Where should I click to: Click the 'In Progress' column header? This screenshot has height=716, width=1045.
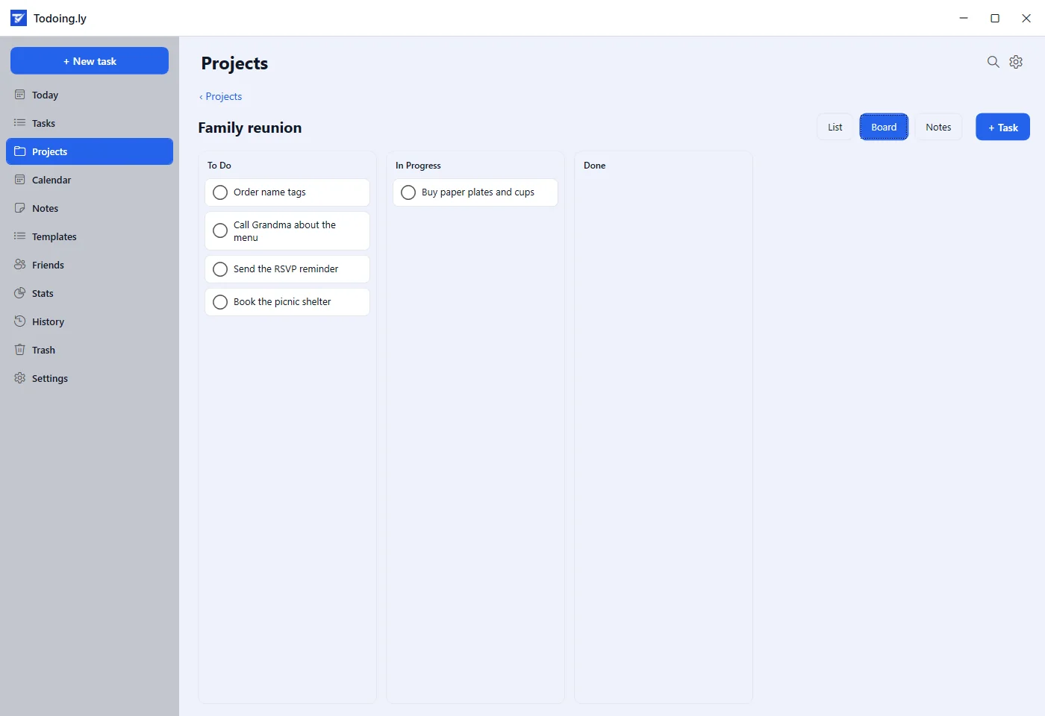(x=418, y=166)
